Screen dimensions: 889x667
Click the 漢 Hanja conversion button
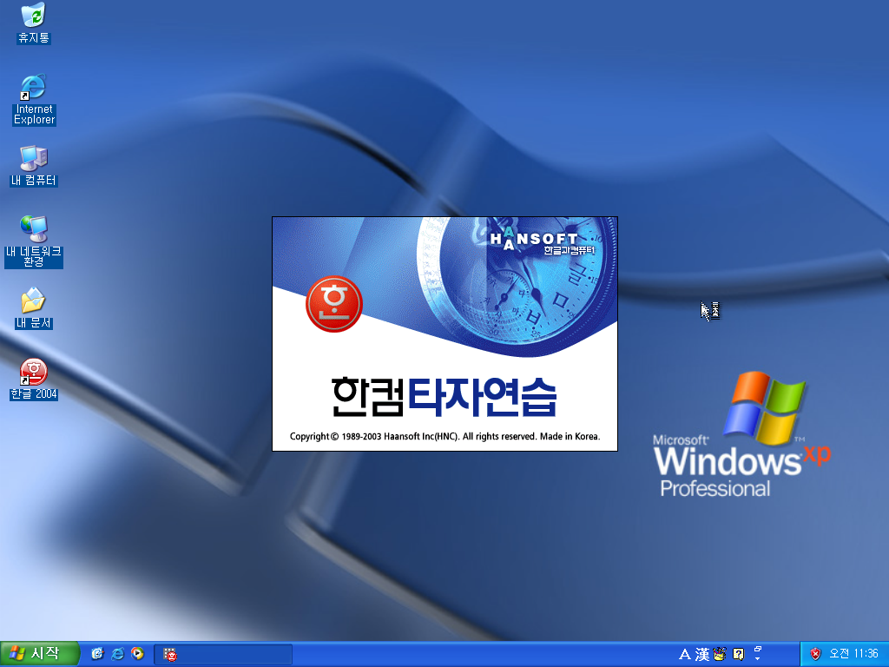point(702,655)
